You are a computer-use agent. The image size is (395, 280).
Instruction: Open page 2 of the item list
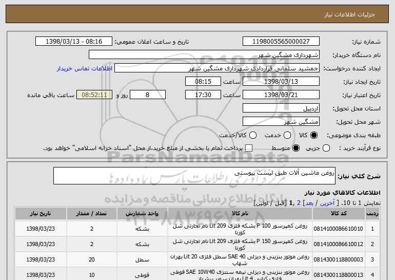(x=299, y=203)
